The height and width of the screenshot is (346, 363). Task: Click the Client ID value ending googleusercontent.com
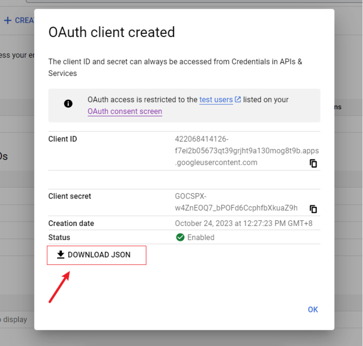(247, 151)
